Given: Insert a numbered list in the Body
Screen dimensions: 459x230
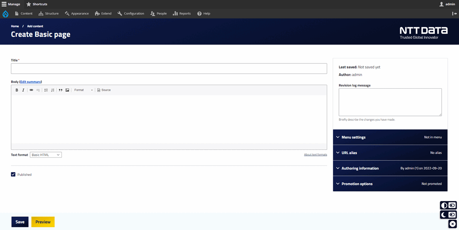Looking at the screenshot, I should [53, 90].
